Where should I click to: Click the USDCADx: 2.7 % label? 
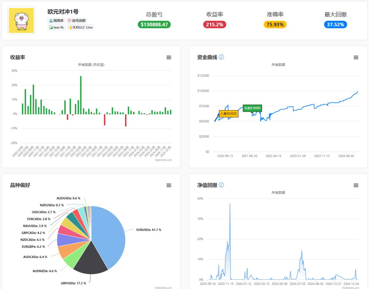(44, 212)
